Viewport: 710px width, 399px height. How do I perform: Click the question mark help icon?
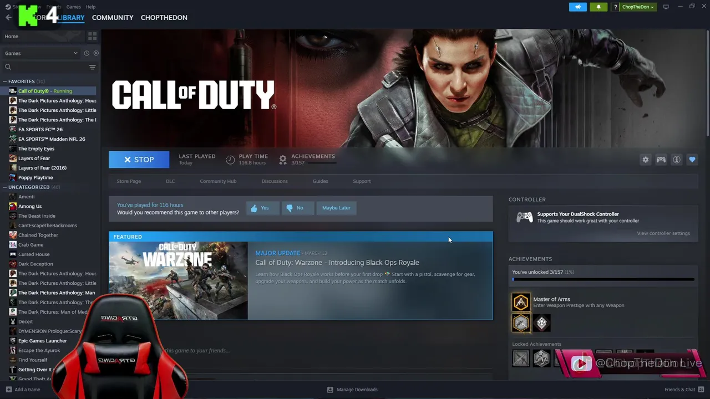(615, 7)
